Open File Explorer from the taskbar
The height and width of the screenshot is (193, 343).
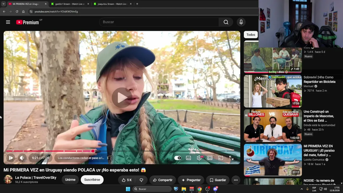click(x=184, y=189)
